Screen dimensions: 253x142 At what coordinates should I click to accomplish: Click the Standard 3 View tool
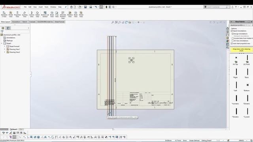4,14
